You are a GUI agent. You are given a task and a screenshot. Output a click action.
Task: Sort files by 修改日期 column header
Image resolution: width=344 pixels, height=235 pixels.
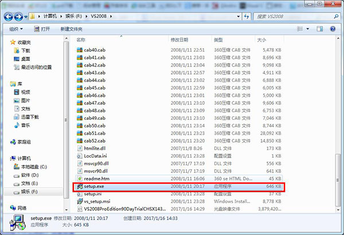tap(179, 41)
